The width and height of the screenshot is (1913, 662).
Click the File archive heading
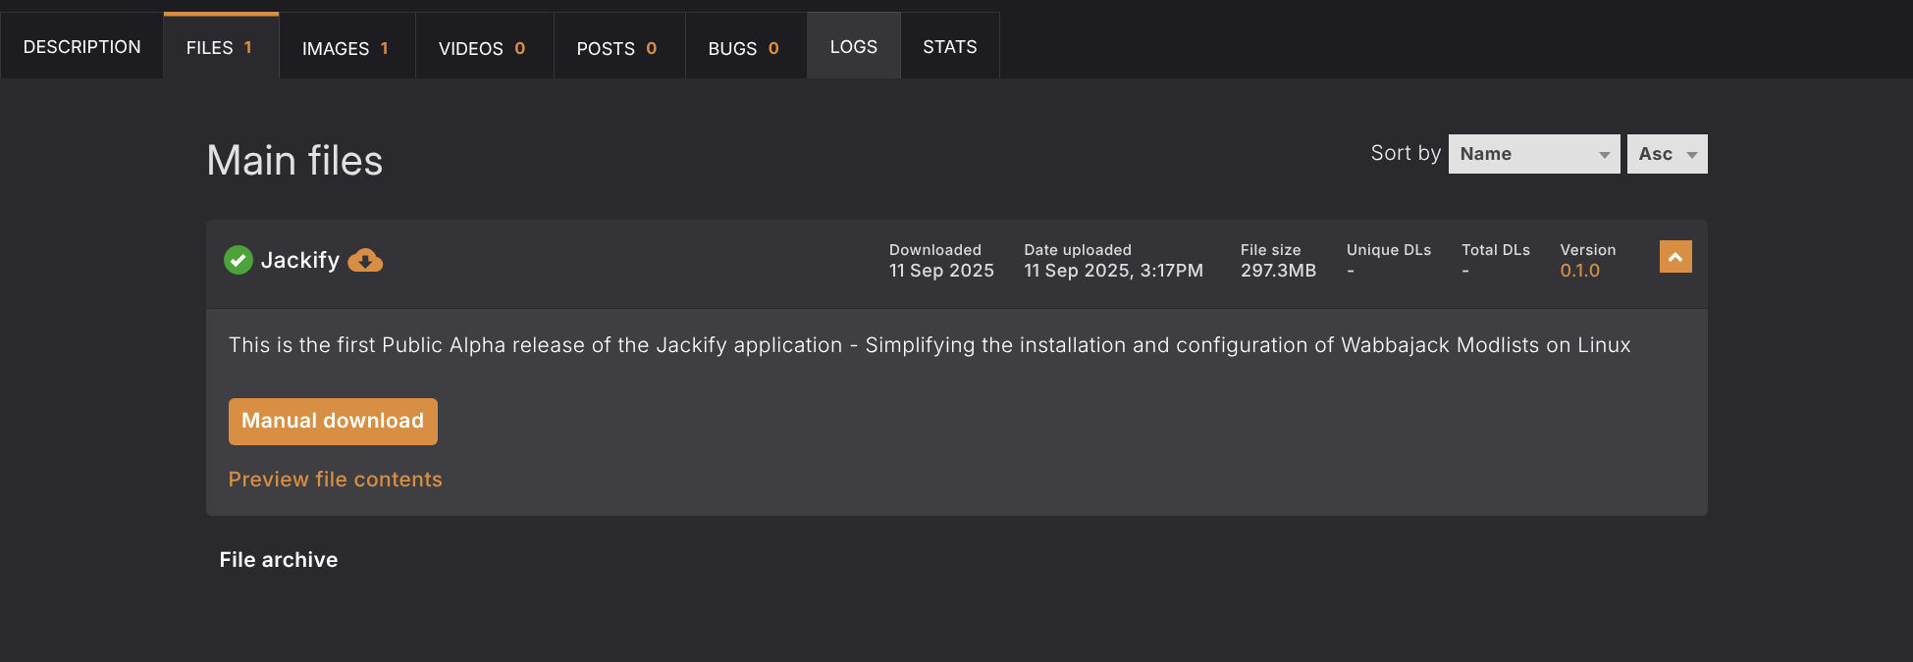(279, 560)
